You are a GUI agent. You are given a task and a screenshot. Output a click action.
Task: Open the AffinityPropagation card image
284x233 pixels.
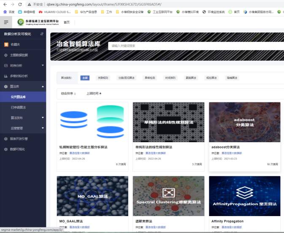coord(245,196)
